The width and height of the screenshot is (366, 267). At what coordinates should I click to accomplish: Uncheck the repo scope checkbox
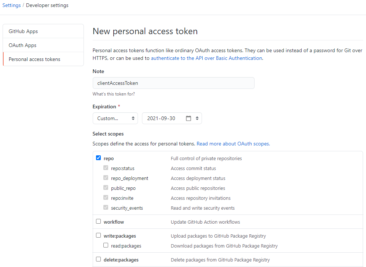point(99,158)
